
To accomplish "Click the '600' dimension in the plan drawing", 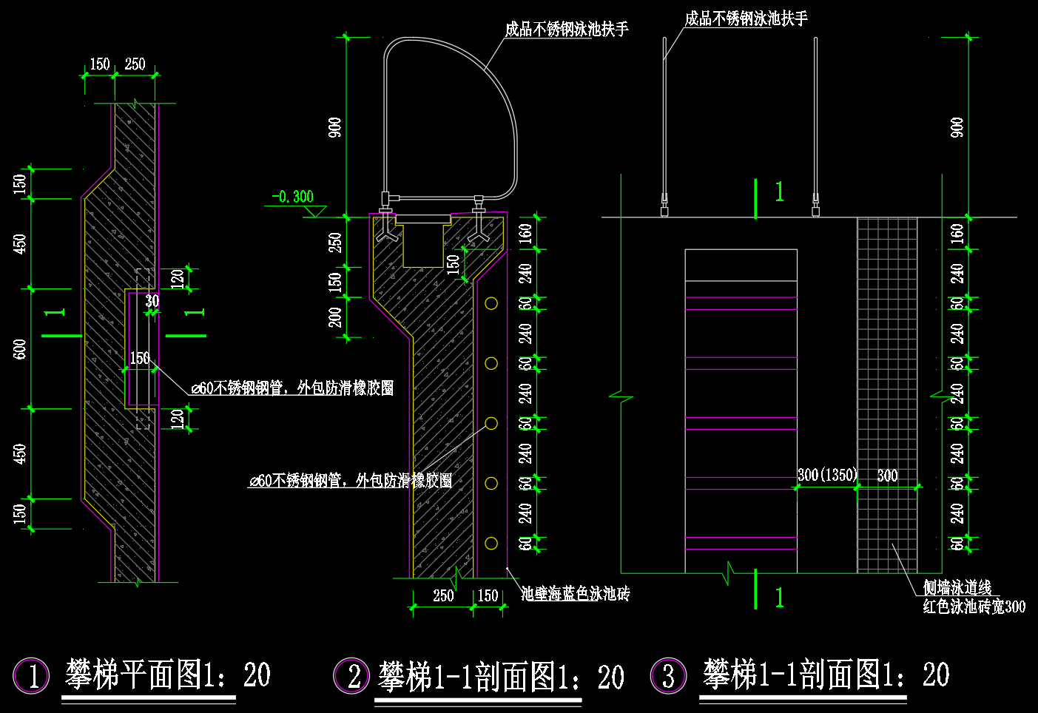I will [20, 349].
